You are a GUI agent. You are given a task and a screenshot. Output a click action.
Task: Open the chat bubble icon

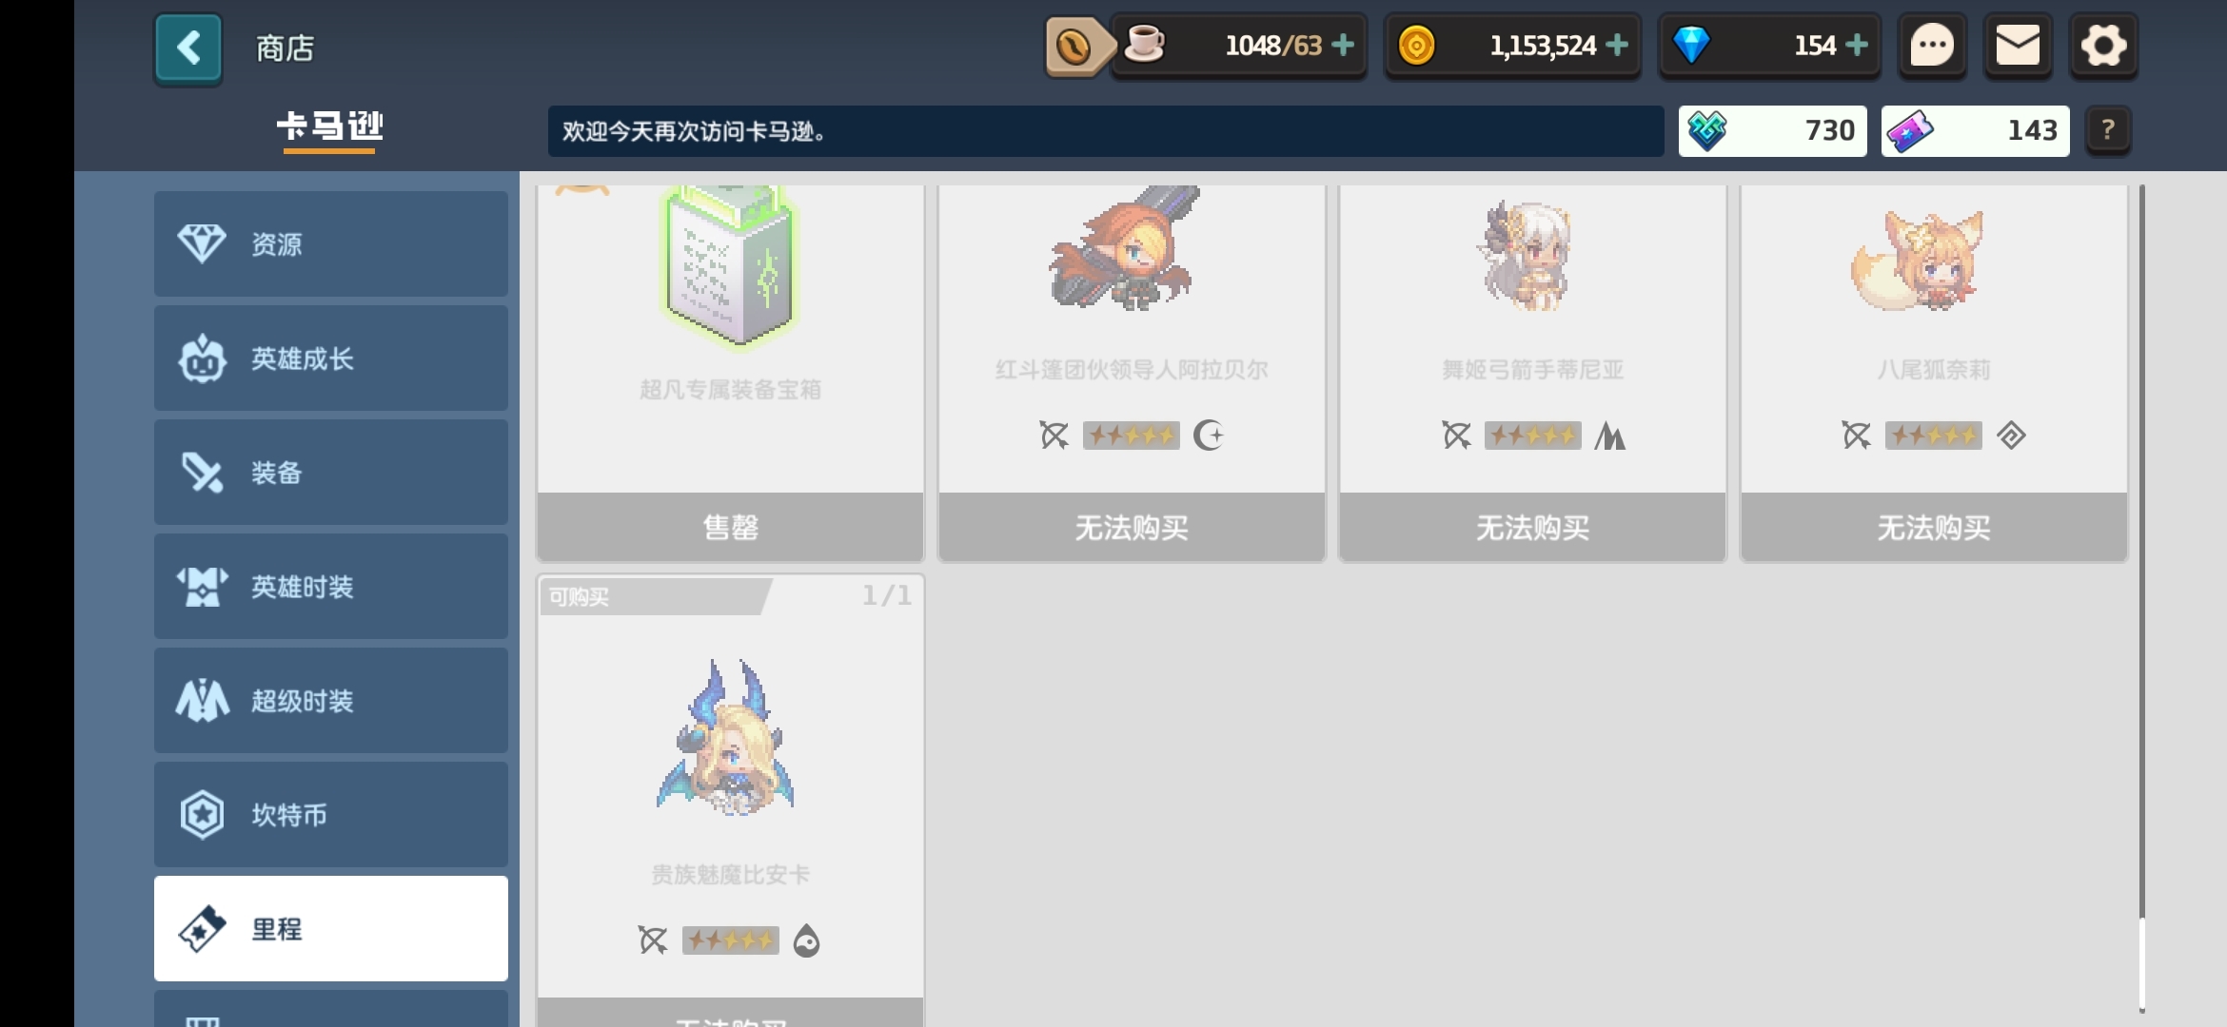coord(1932,46)
